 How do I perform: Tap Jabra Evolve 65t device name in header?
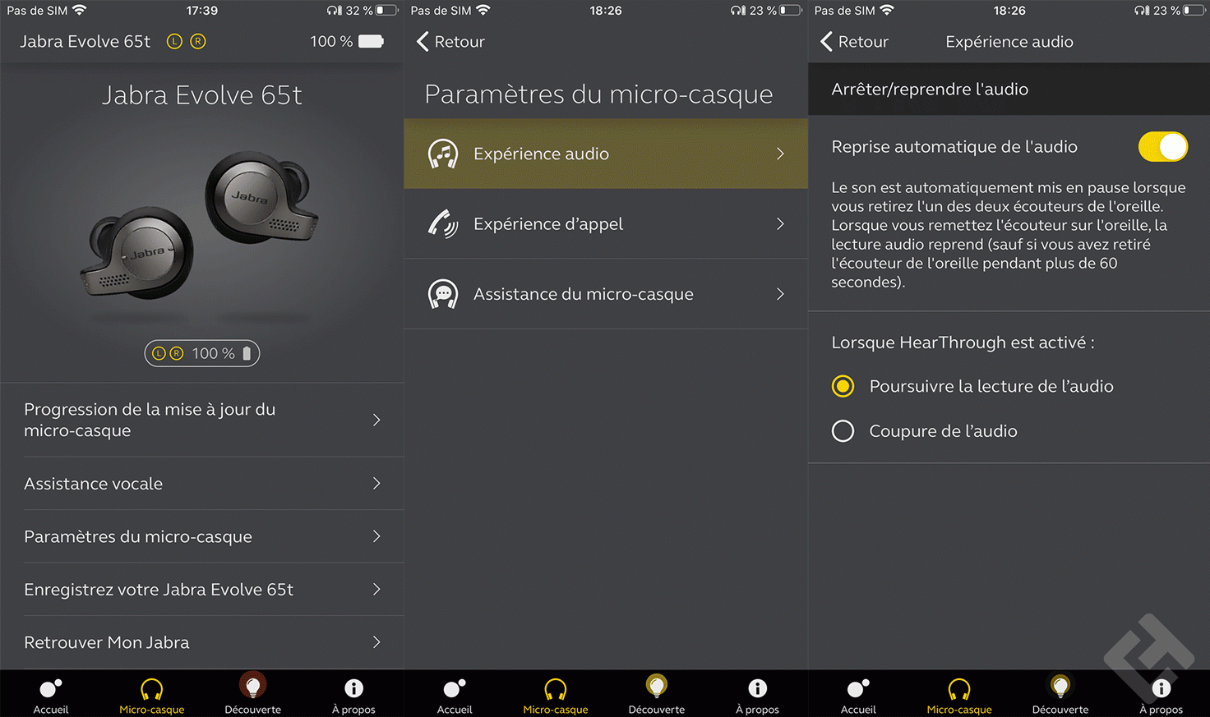pos(85,42)
